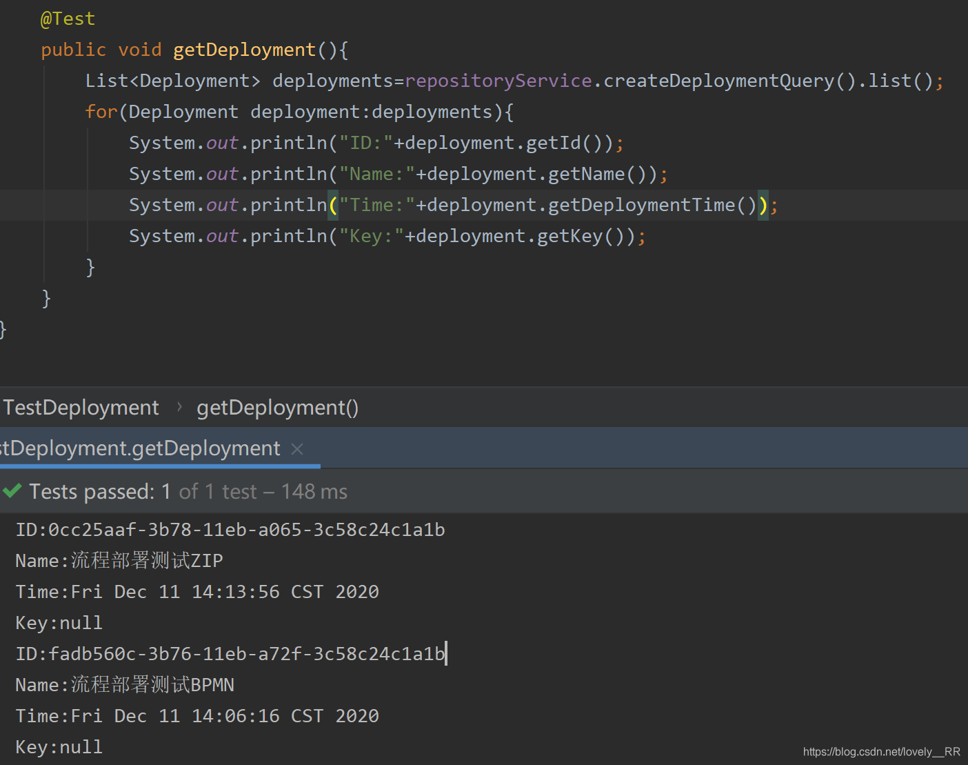The height and width of the screenshot is (765, 968).
Task: Click output line ID:fadb560c-3b76-11eb-a72f-3c58c24c1a1b
Action: (x=230, y=654)
